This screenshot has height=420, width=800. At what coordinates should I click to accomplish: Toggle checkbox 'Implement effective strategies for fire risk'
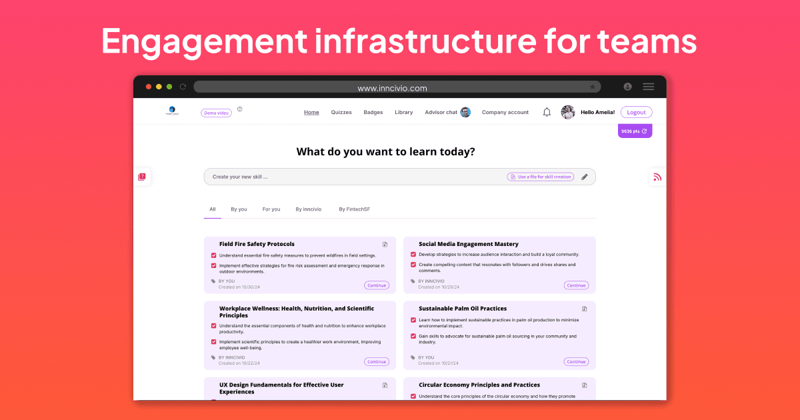click(214, 265)
